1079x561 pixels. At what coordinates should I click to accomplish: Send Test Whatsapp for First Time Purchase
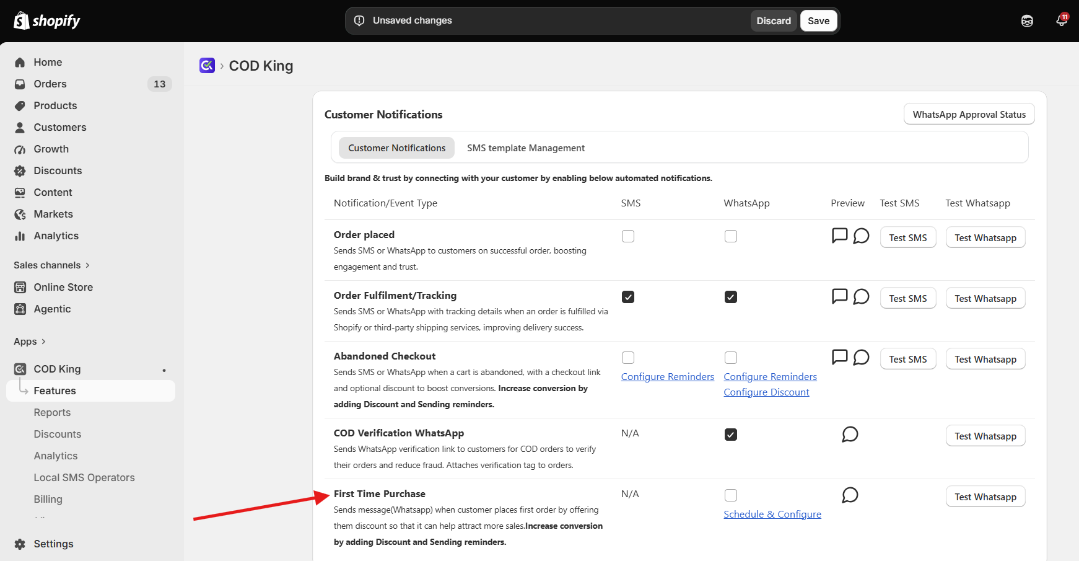[985, 497]
